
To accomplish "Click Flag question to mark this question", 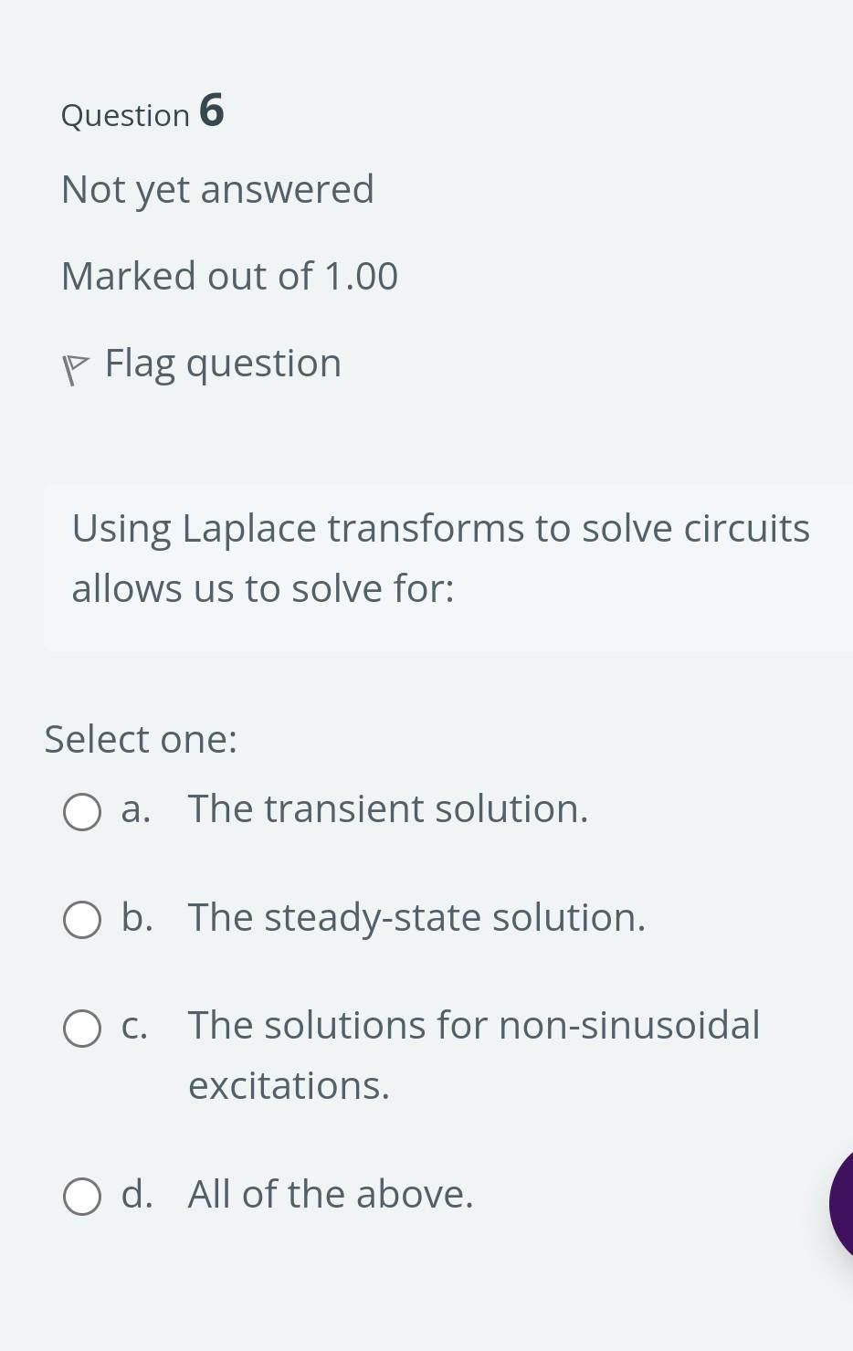I will [x=223, y=363].
